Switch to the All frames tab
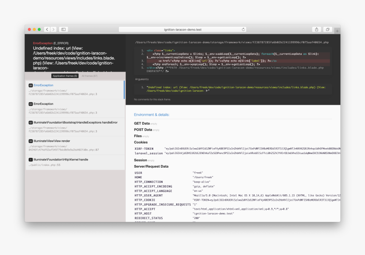This screenshot has height=255, width=365. (89, 76)
